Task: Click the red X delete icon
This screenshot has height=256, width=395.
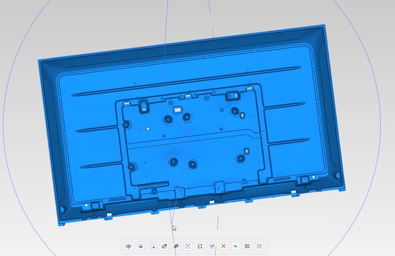Action: click(223, 246)
